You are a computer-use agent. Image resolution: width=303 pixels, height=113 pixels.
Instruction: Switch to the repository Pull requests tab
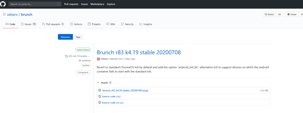pyautogui.click(x=53, y=24)
